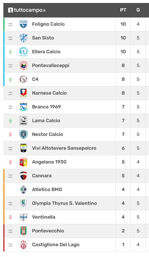Open the Lama Calcio logo
This screenshot has width=149, height=257.
23,120
